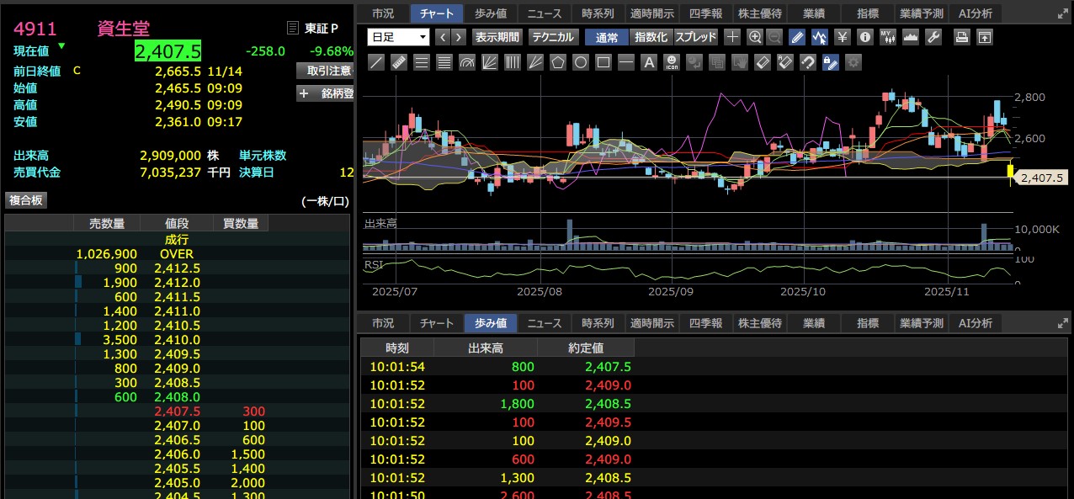Go to next period with right arrow
Screen dimensions: 1074x499
[459, 37]
